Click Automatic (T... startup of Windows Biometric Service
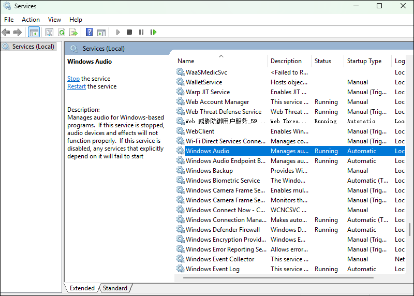Viewport: 414px width, 296px height. [x=367, y=181]
